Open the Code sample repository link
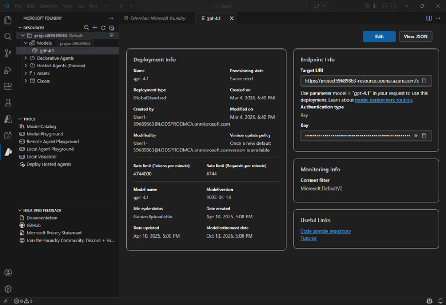446x305 pixels. pyautogui.click(x=326, y=231)
